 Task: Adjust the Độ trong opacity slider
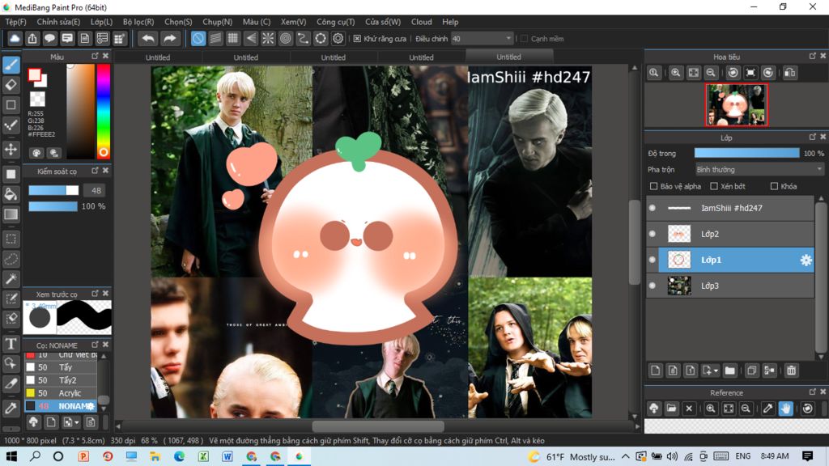pyautogui.click(x=746, y=153)
